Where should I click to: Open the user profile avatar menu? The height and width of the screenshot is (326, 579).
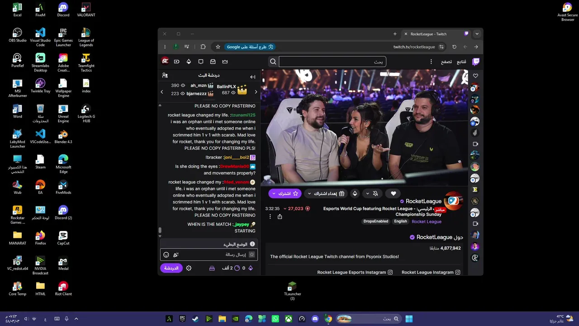165,61
